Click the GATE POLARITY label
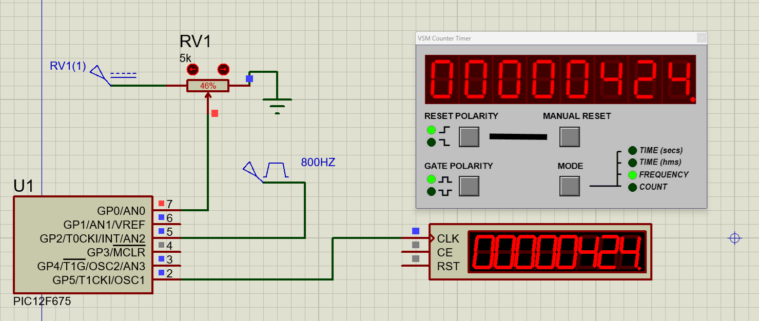 [x=458, y=166]
